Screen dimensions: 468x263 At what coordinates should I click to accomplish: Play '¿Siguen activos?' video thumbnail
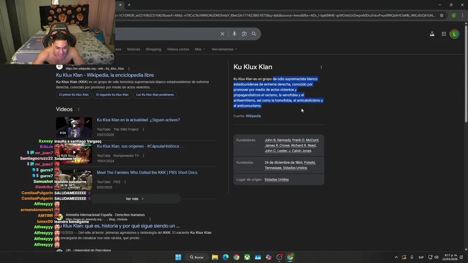click(x=74, y=127)
